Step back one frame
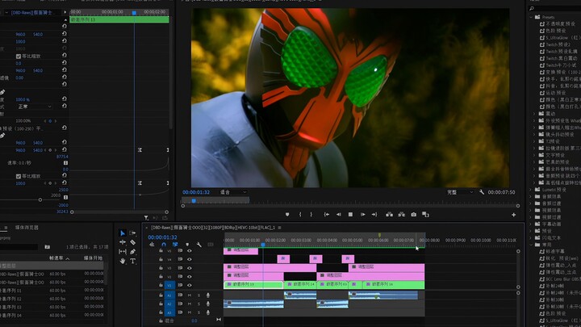Viewport: 581px width, 327px height. [339, 214]
